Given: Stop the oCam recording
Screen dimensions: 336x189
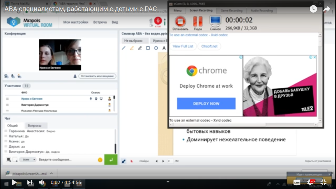Looking at the screenshot, I should coord(180,23).
